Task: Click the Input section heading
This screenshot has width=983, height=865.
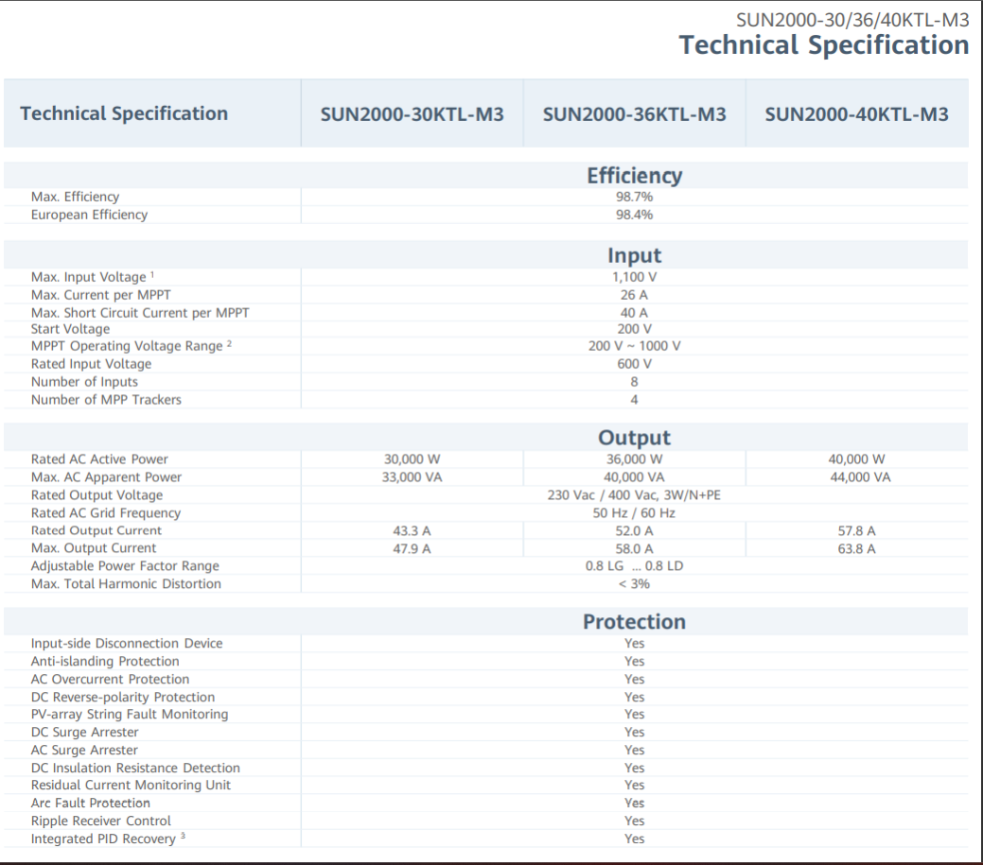Action: pos(634,255)
